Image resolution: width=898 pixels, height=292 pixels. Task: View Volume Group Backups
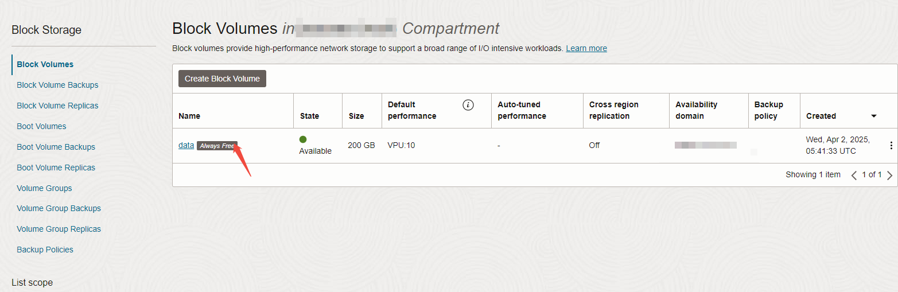[x=59, y=208]
